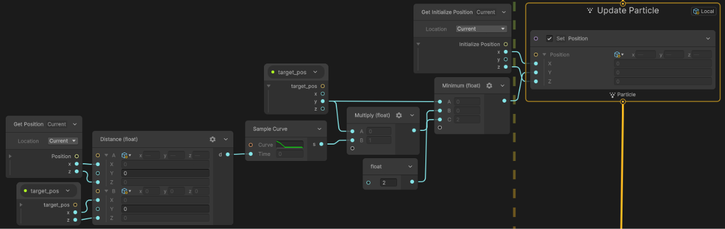Open Location dropdown in Get Initialize Position
This screenshot has height=229, width=725.
coord(481,29)
